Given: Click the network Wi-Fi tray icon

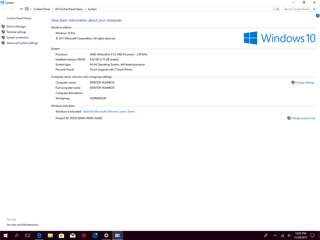Looking at the screenshot, I should click(282, 236).
